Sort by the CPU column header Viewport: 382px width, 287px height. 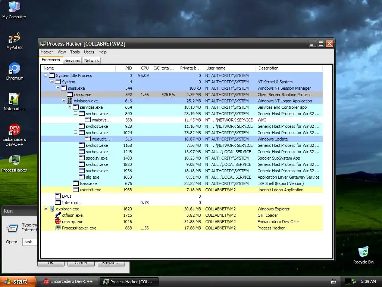tap(142, 68)
